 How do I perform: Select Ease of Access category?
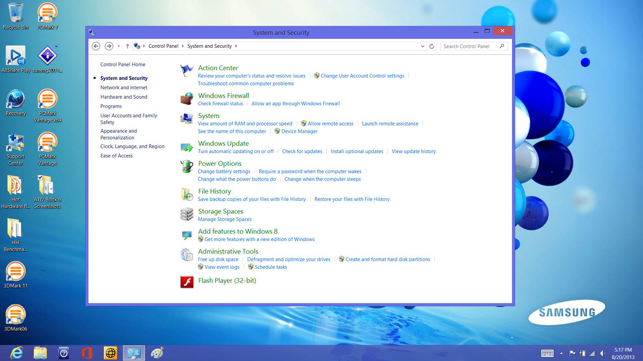[117, 155]
